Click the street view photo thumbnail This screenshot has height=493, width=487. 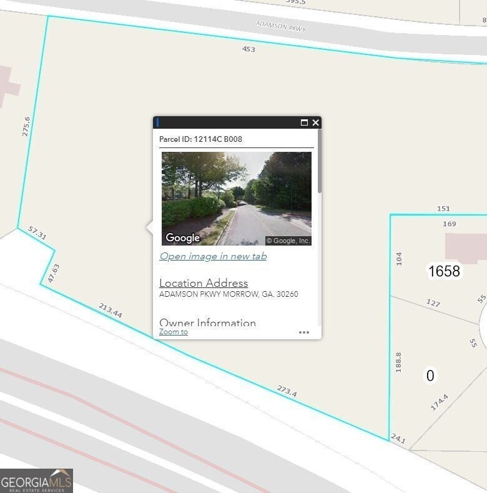[x=236, y=198]
